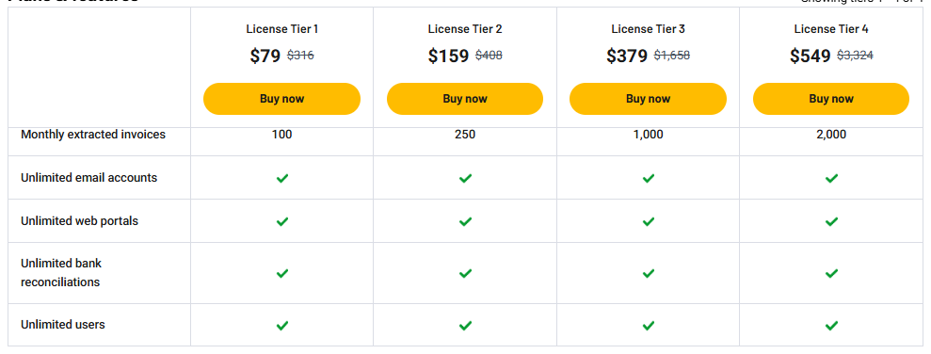Click the $549 Tier 4 price
The height and width of the screenshot is (354, 931).
click(x=810, y=56)
